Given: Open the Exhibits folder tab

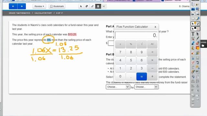Looking at the screenshot, I should point(203,44).
